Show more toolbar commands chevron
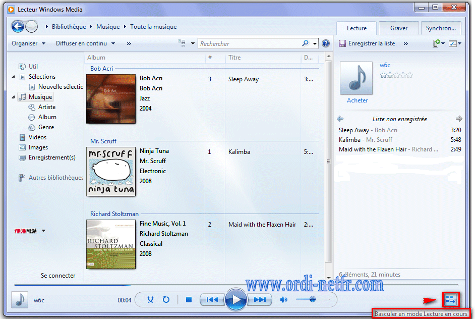 pyautogui.click(x=129, y=44)
